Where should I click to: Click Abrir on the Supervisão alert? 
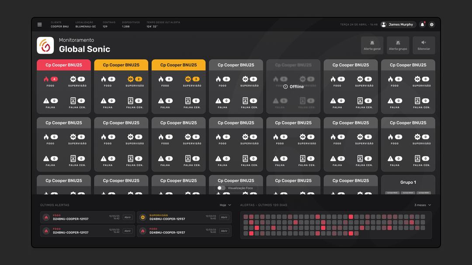224,217
